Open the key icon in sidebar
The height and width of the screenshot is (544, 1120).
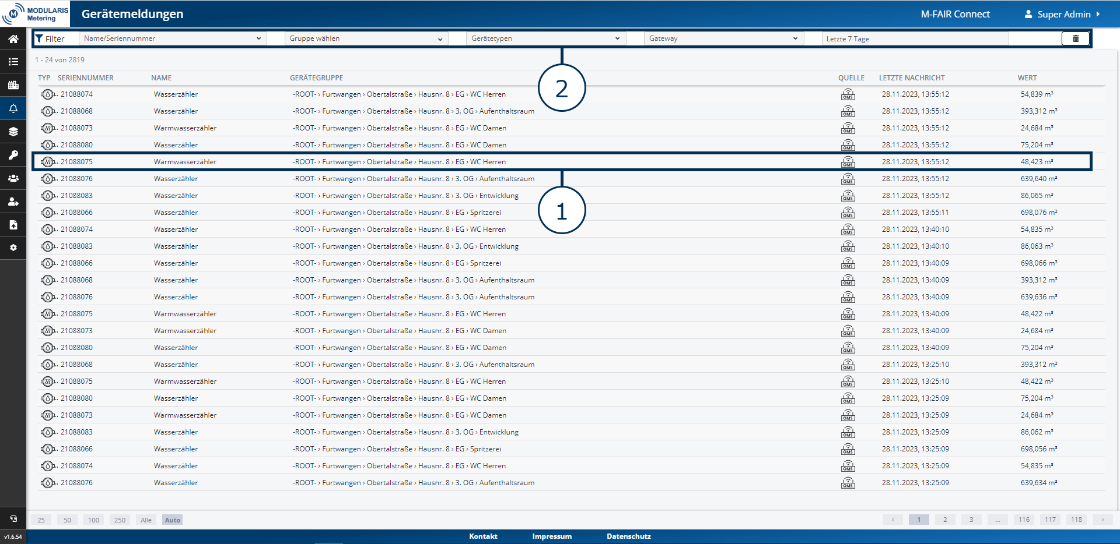click(x=13, y=155)
